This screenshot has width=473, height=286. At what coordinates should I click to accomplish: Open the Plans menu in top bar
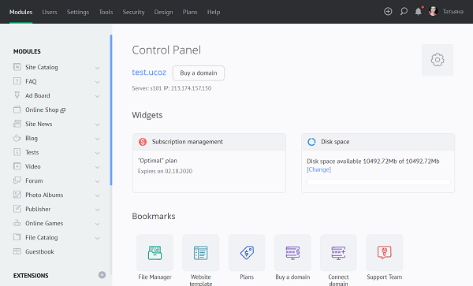point(190,12)
